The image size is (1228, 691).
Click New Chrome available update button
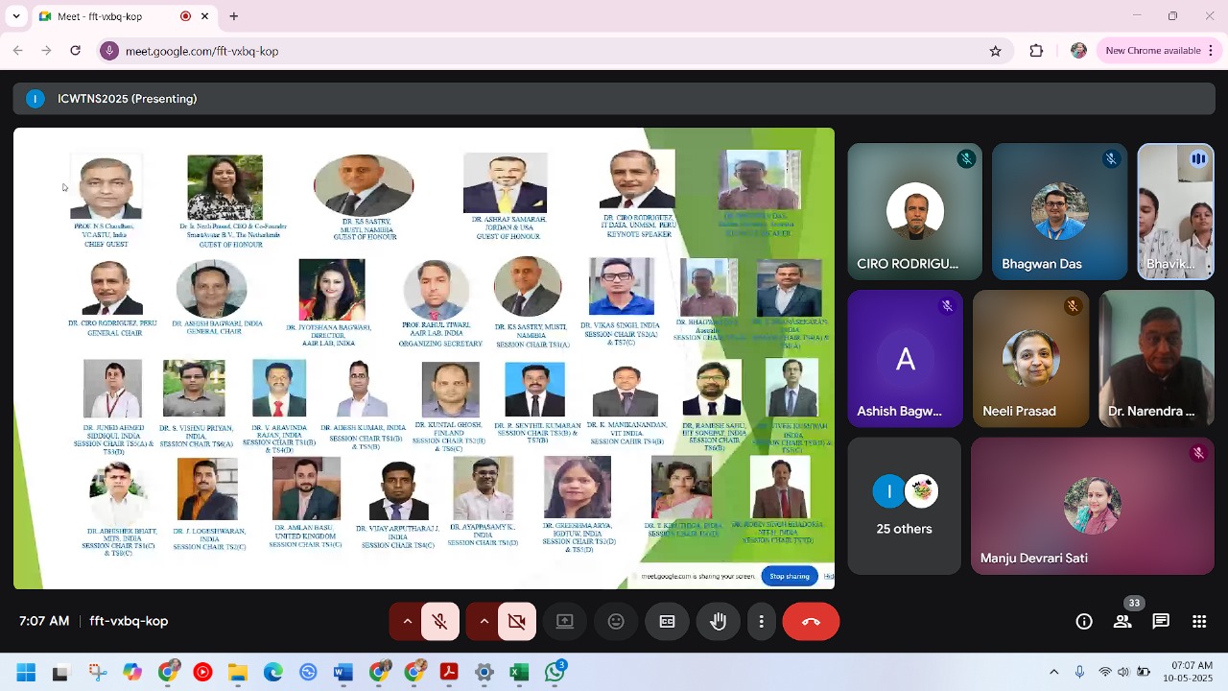(x=1152, y=51)
